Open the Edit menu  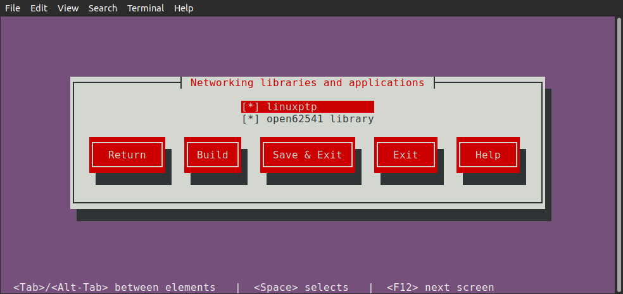39,8
